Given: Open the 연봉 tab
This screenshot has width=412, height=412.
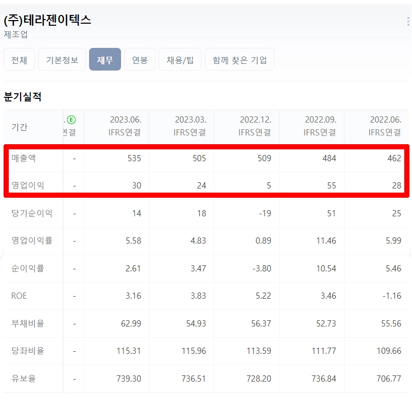Looking at the screenshot, I should click(140, 59).
